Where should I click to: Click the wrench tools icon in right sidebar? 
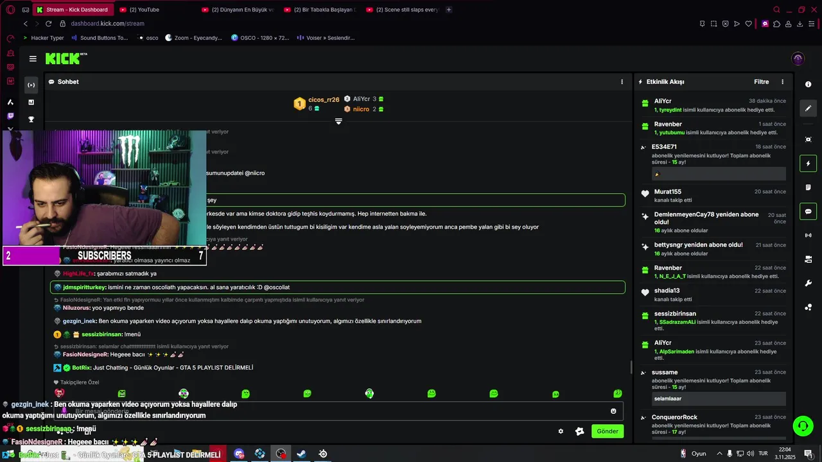pos(808,283)
